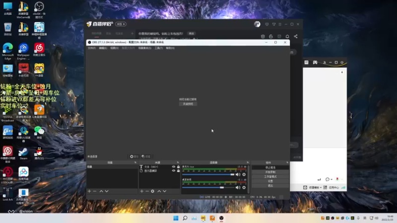Image resolution: width=397 pixels, height=223 pixels.
Task: Hide the Text (GDI+) source via eye icon
Action: 173,167
